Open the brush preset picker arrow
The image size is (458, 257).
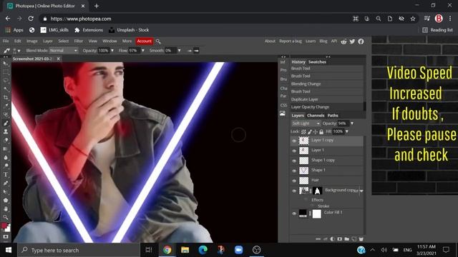coord(19,51)
